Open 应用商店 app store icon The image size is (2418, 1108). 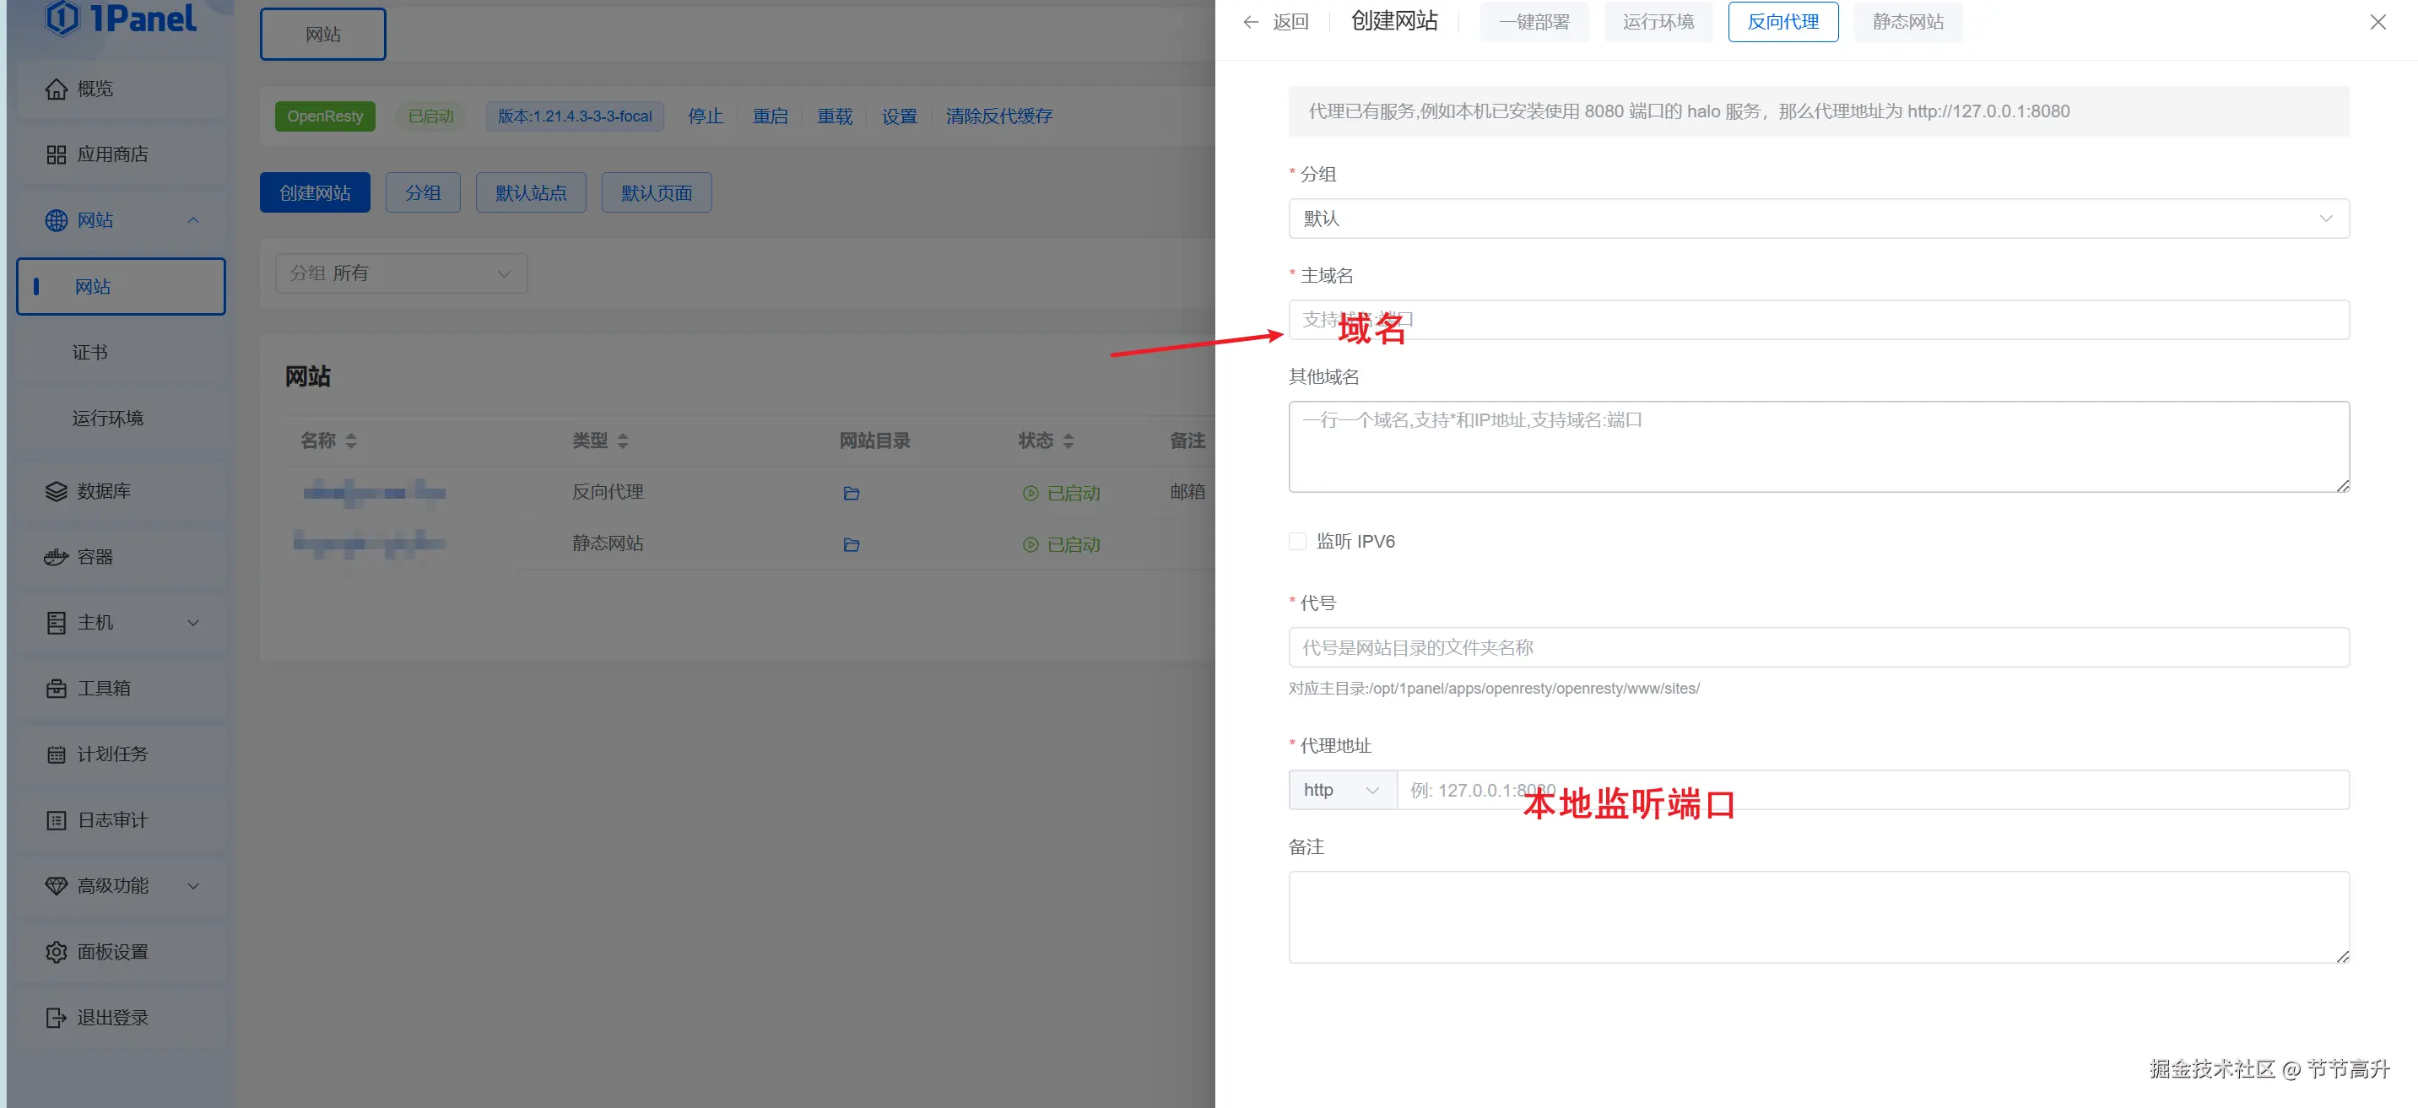tap(57, 154)
